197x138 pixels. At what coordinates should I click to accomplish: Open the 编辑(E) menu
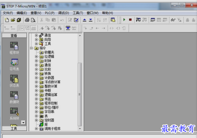22,13
